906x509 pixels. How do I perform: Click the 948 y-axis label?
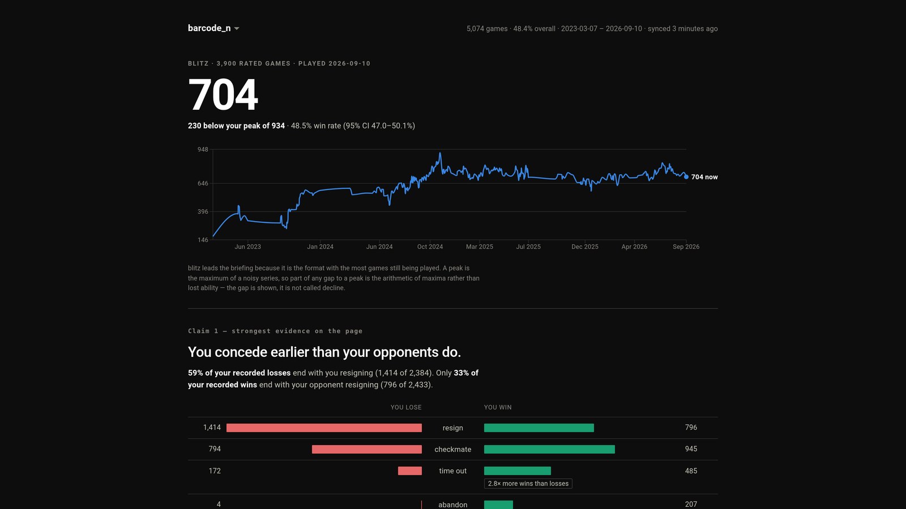click(x=203, y=150)
